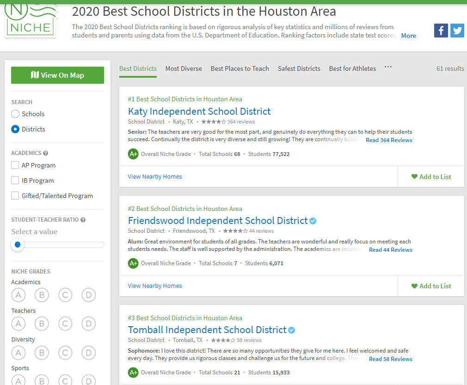Select the Districts search radio button

coord(15,129)
